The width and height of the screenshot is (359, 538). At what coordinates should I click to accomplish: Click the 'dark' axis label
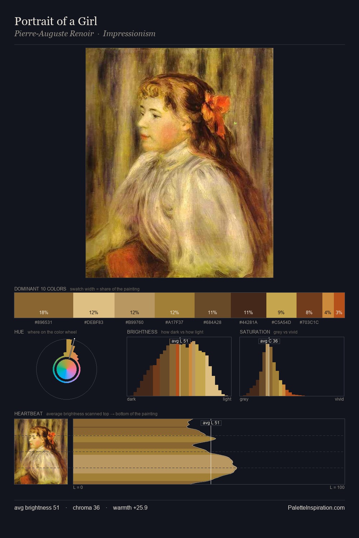click(x=131, y=399)
